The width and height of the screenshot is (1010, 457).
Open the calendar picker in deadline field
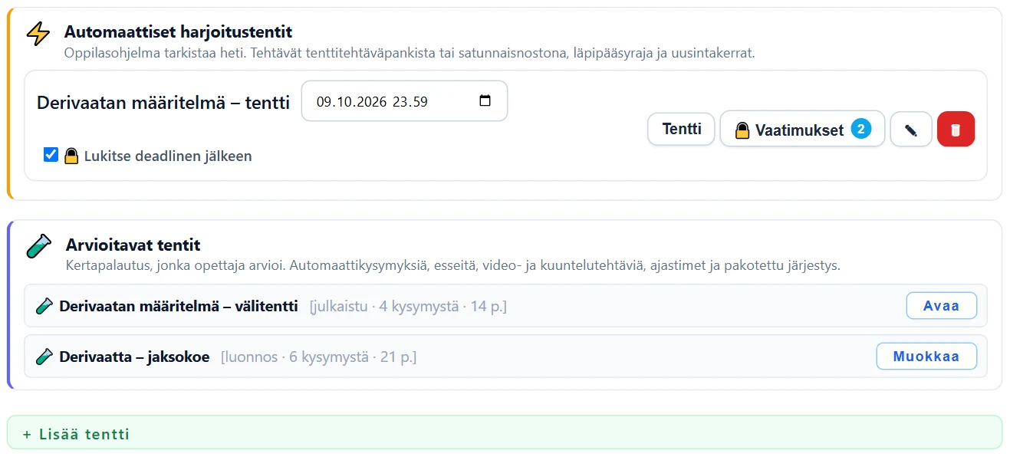pos(485,101)
